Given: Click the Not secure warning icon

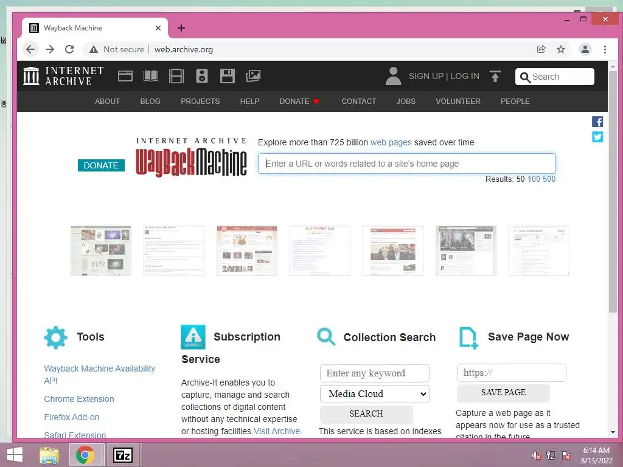Looking at the screenshot, I should coord(93,49).
